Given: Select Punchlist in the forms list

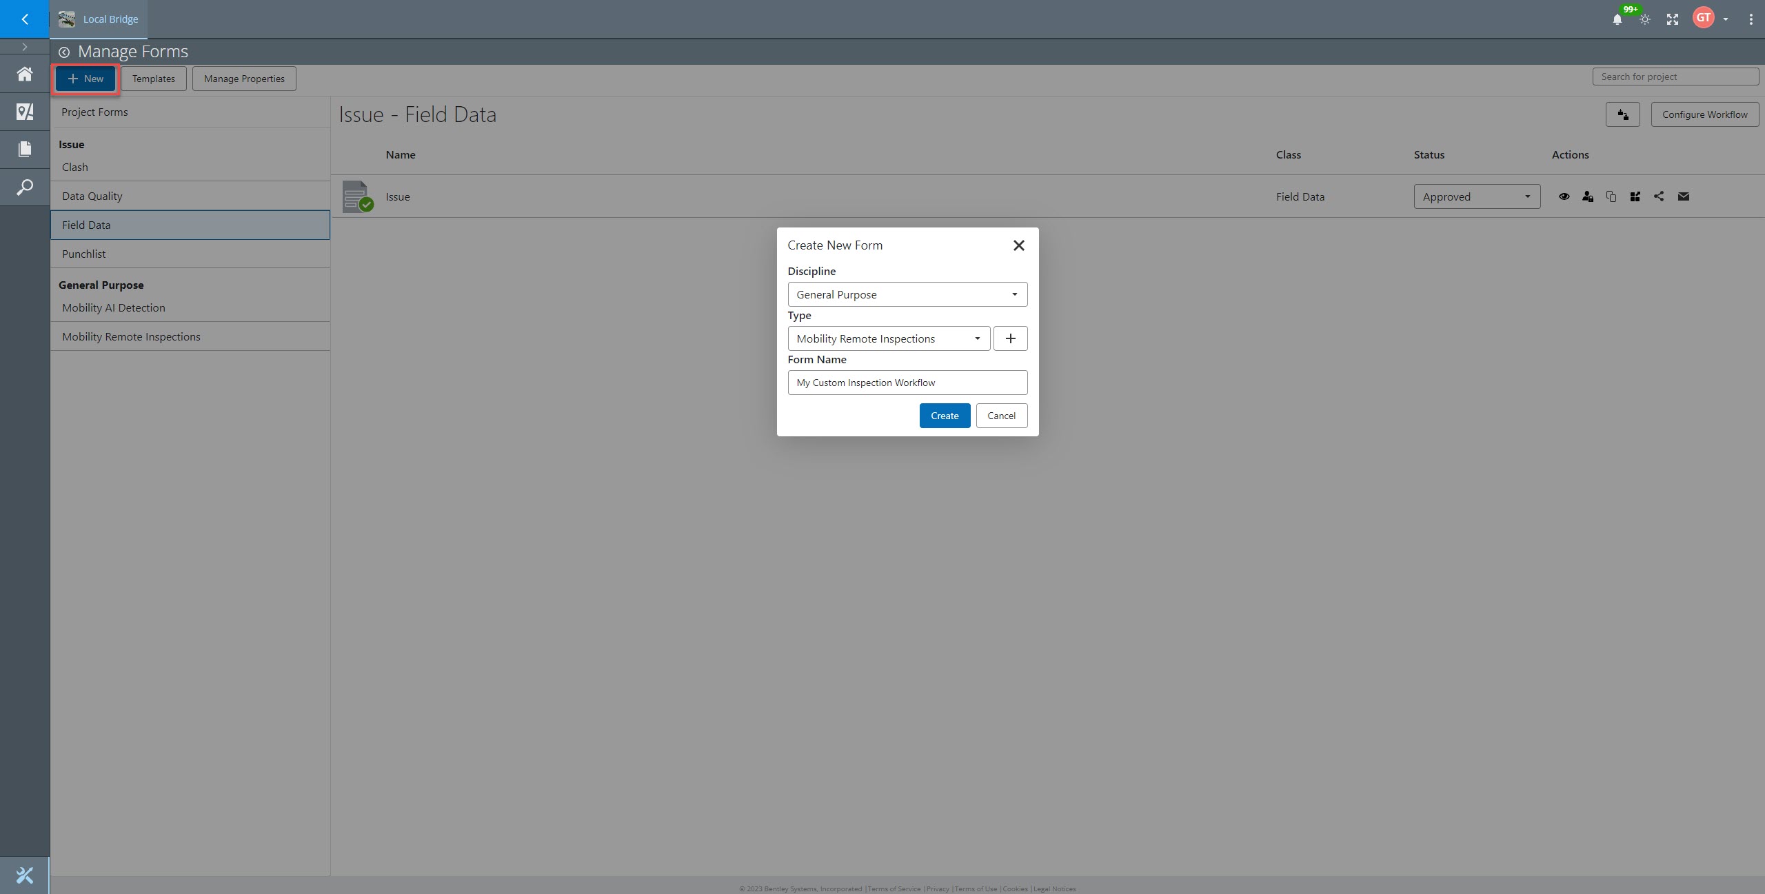Looking at the screenshot, I should 84,254.
